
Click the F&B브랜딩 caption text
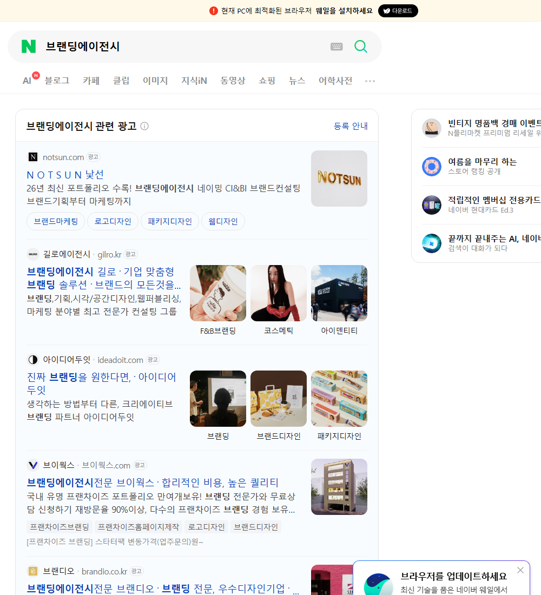click(x=218, y=331)
